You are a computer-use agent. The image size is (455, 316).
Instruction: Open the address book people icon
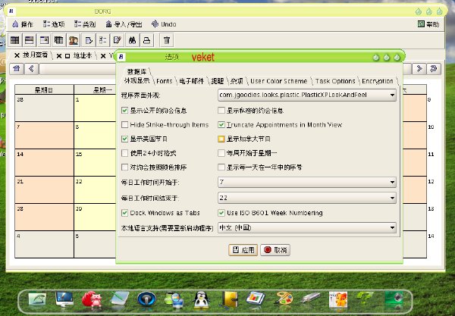[74, 40]
